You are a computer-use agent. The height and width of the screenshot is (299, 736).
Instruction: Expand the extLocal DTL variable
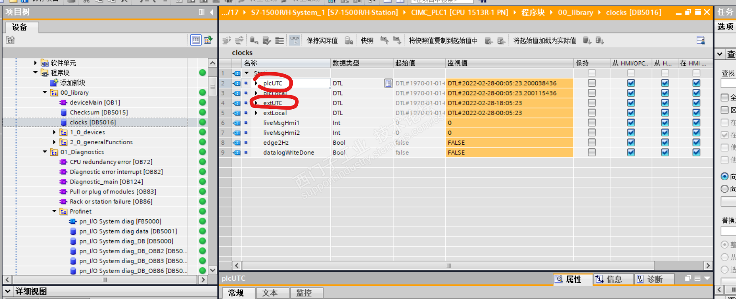coord(256,113)
